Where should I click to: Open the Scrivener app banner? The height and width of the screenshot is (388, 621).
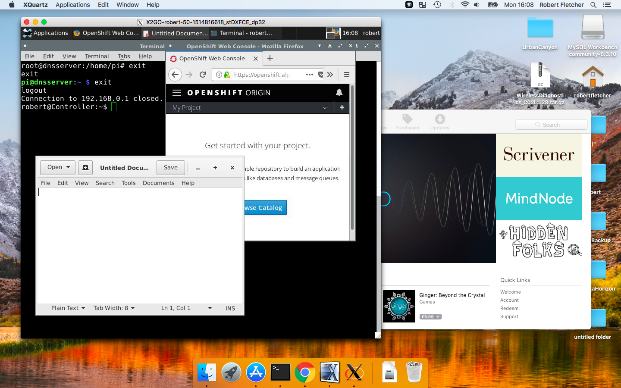click(539, 155)
